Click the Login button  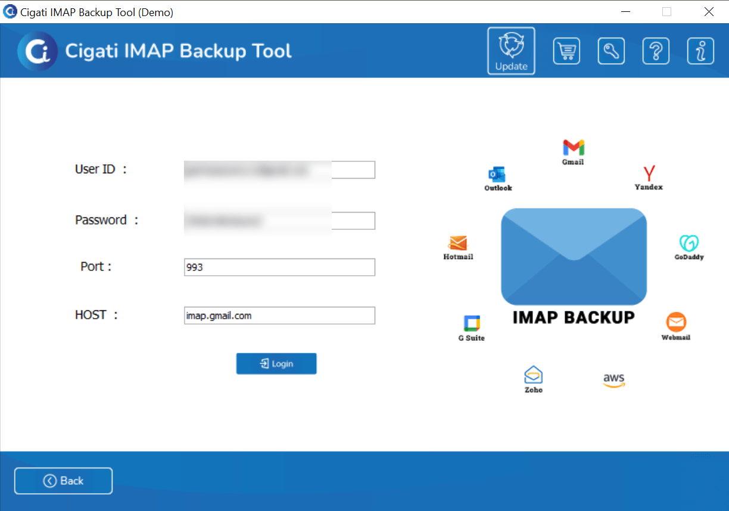click(276, 364)
